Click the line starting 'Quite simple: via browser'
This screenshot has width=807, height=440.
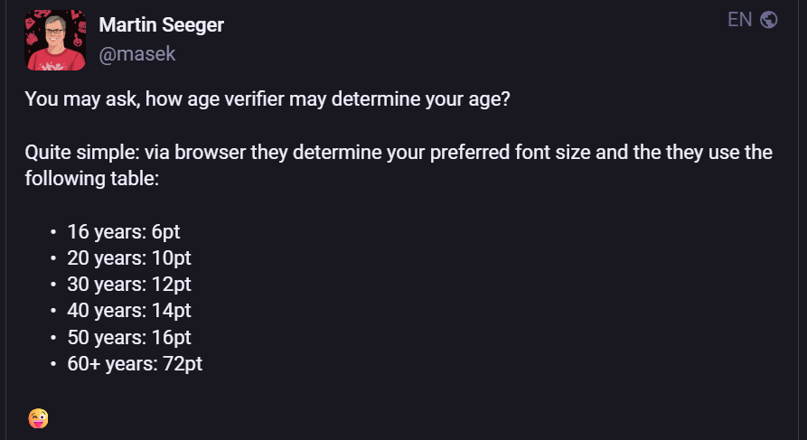click(398, 152)
